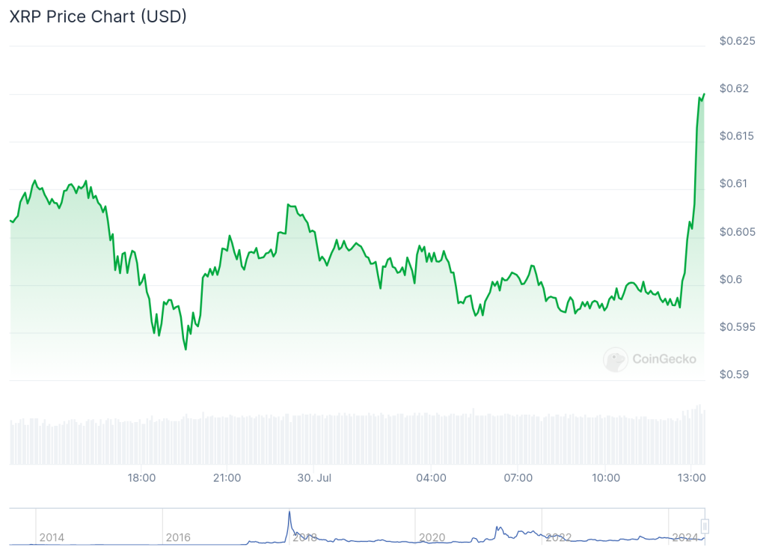Screen dimensions: 766x559
Task: Click the price line's final peak point
Action: tap(704, 94)
